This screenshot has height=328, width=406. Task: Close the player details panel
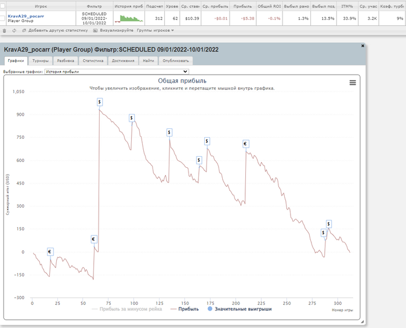click(362, 46)
